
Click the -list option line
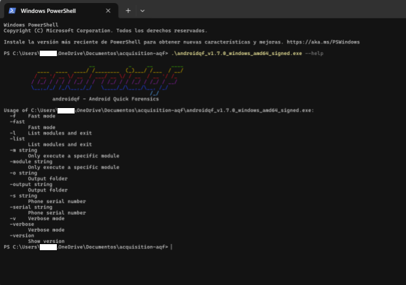click(x=18, y=139)
